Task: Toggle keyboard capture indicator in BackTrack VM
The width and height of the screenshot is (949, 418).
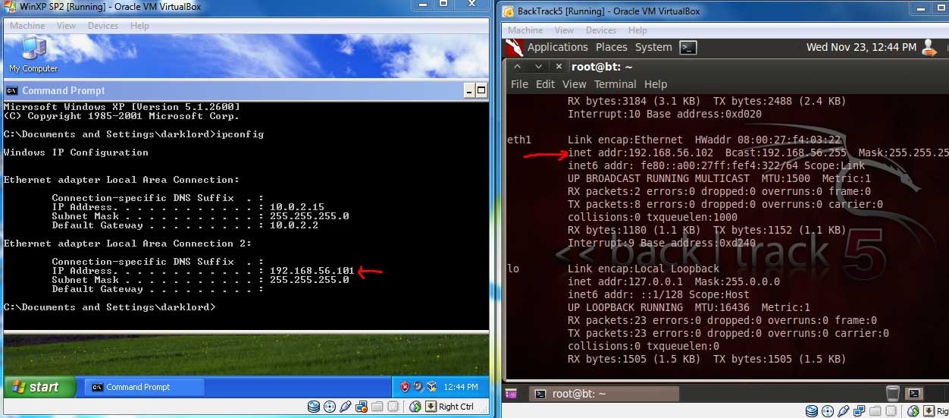Action: [x=929, y=410]
